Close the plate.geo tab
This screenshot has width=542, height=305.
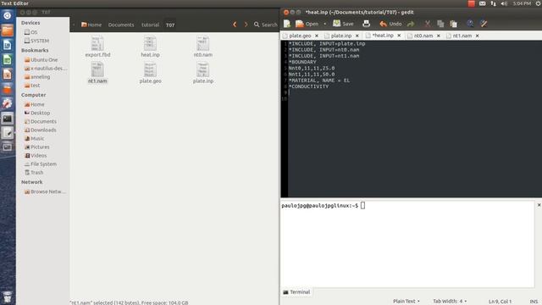pyautogui.click(x=317, y=36)
